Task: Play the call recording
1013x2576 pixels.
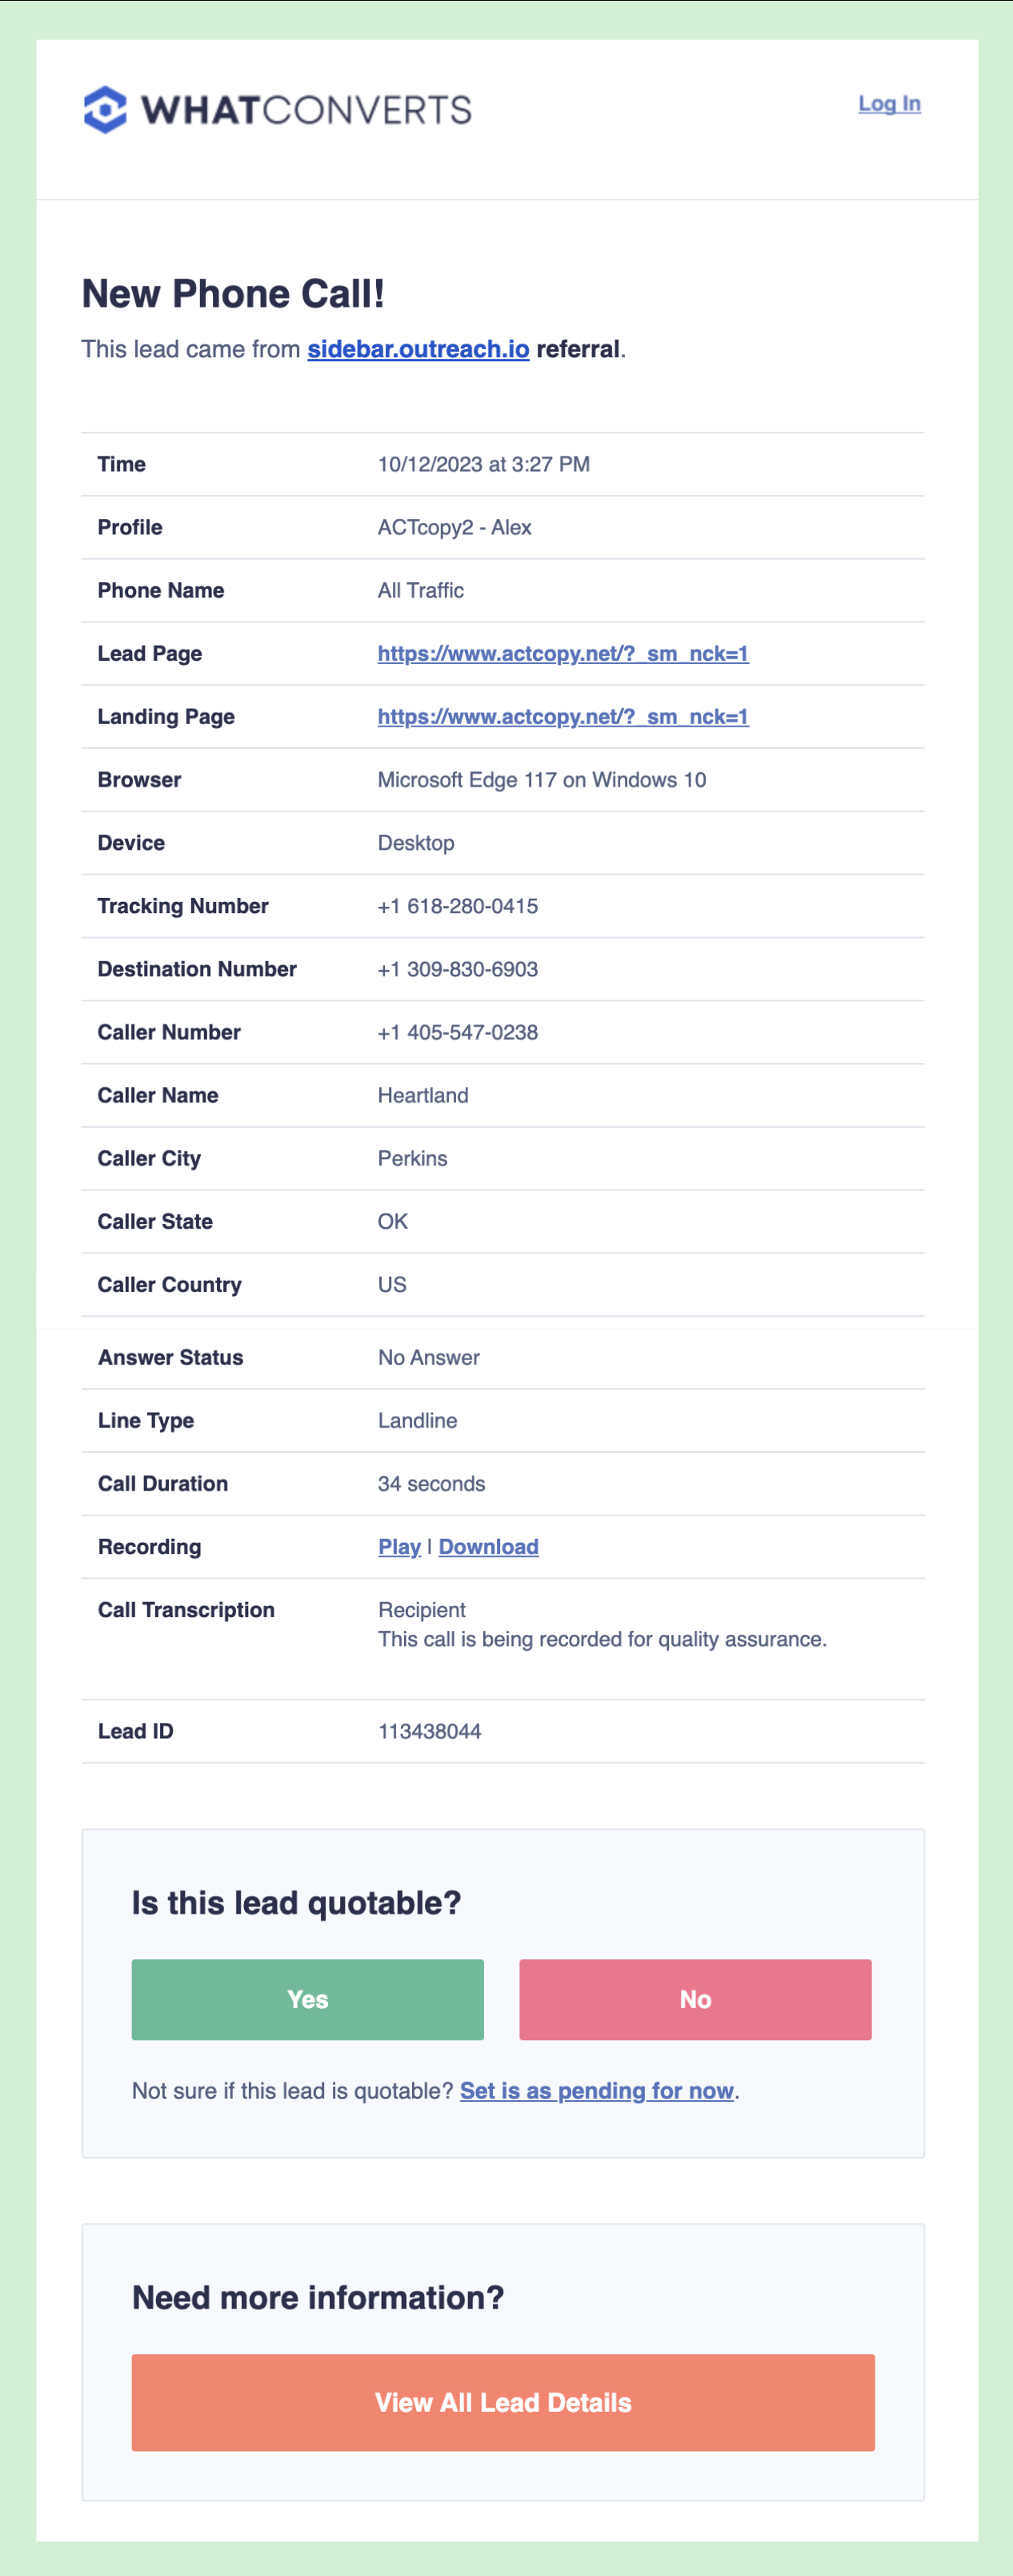Action: click(x=398, y=1547)
